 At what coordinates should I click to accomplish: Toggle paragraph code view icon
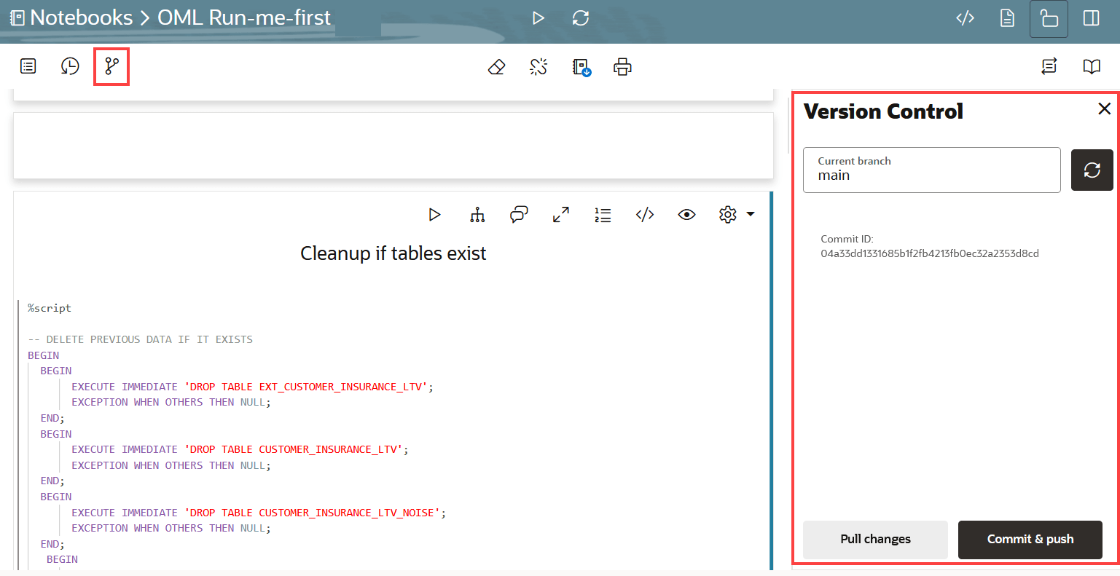pos(645,215)
